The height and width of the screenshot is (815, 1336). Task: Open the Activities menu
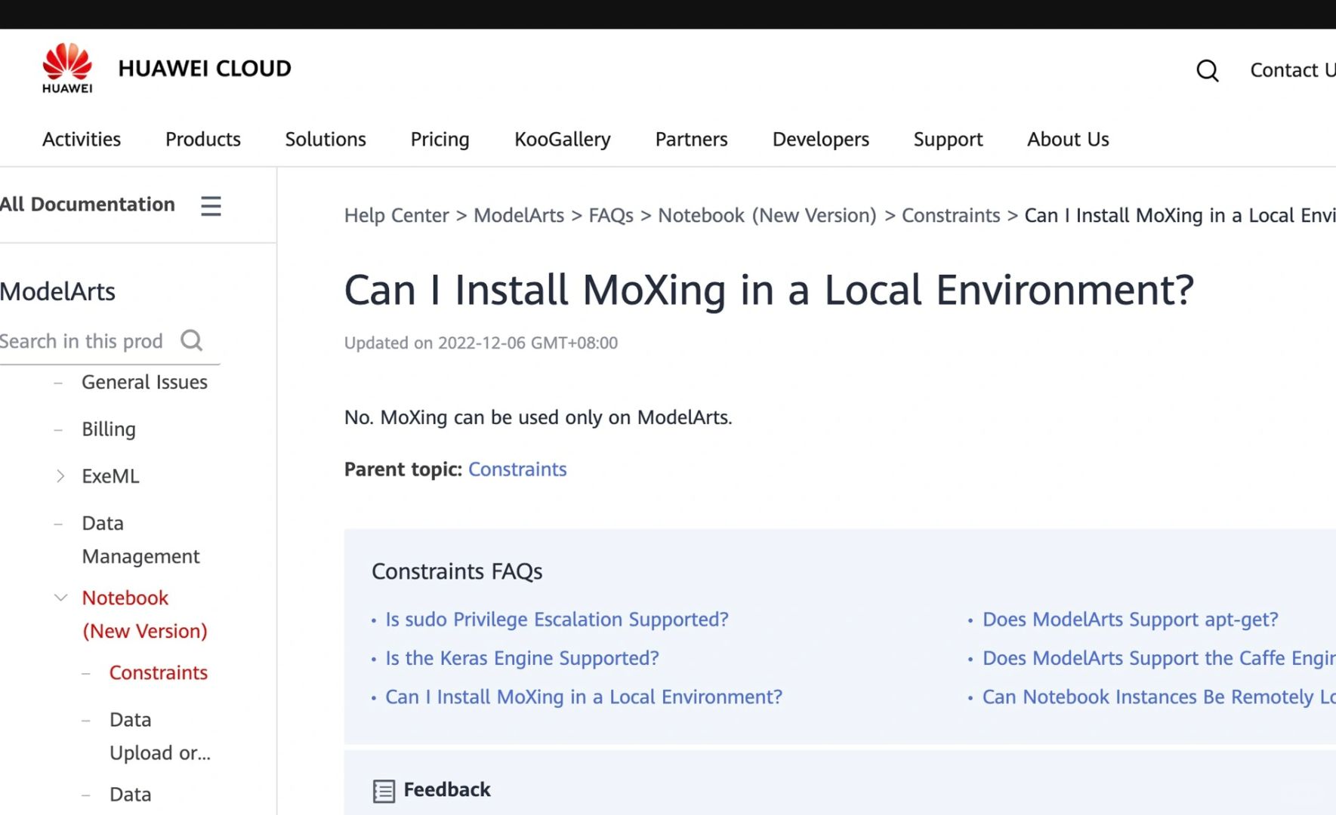(82, 140)
